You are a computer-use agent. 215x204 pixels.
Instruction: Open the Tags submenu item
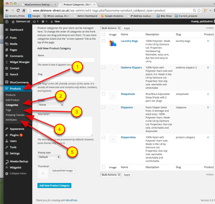pos(8,110)
